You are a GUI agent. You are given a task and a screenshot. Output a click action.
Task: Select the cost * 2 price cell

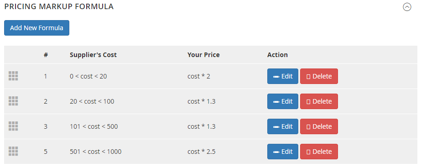[x=199, y=76]
